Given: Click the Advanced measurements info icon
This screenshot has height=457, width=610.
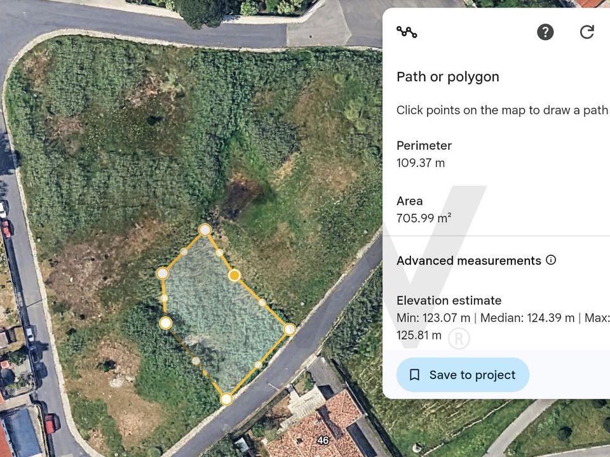Looking at the screenshot, I should pos(551,260).
